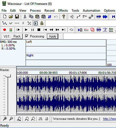Open the yellow question mark help icon
Image resolution: width=116 pixels, height=128 pixels.
64,17
